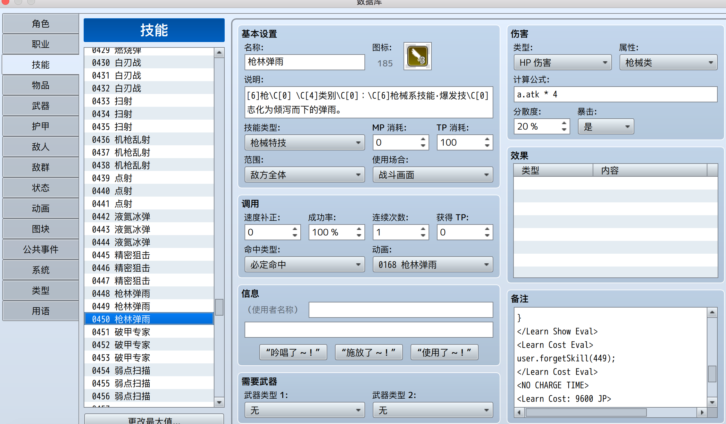Expand the 技能类型 dropdown
The height and width of the screenshot is (424, 726).
tap(305, 143)
